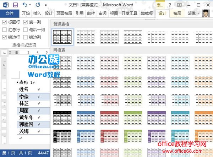
Task: Enable the 镶边列 checkbox
Action: tap(26, 37)
